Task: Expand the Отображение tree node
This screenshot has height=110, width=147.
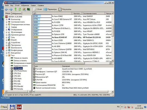Action: coord(7,30)
